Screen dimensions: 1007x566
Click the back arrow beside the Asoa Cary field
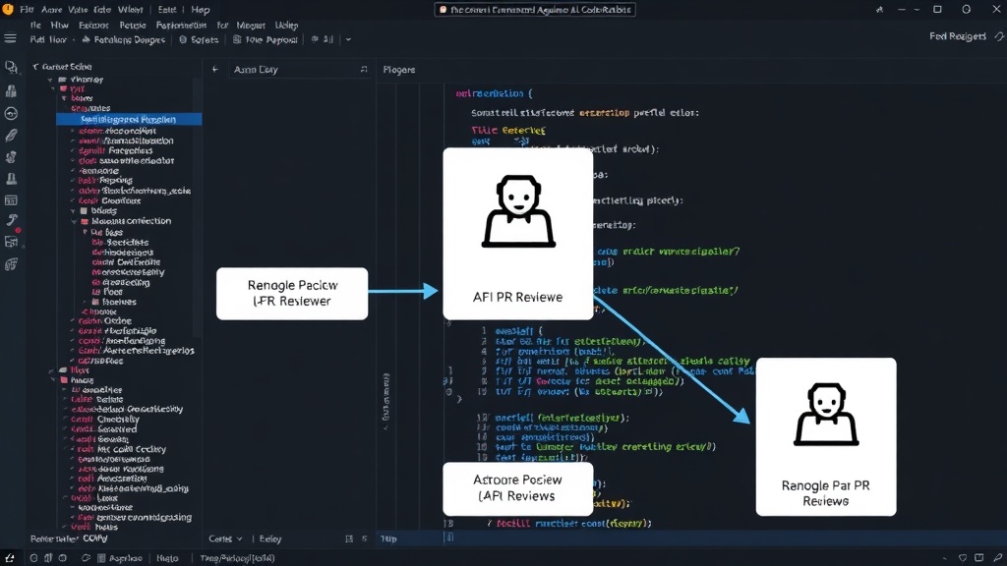pyautogui.click(x=215, y=70)
